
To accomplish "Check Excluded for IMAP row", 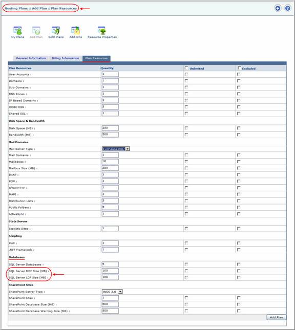I will click(239, 174).
